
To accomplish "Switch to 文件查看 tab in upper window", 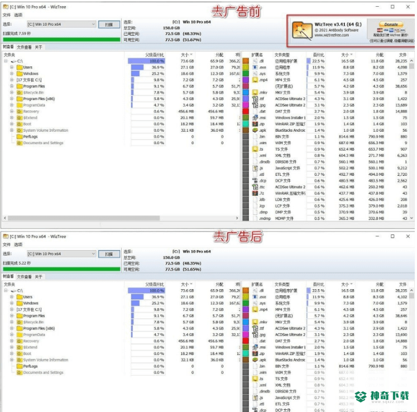I will [x=24, y=47].
